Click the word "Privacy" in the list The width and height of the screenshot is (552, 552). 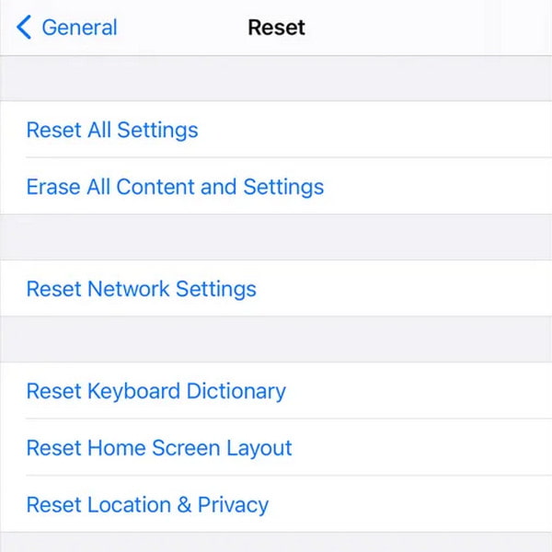(233, 505)
